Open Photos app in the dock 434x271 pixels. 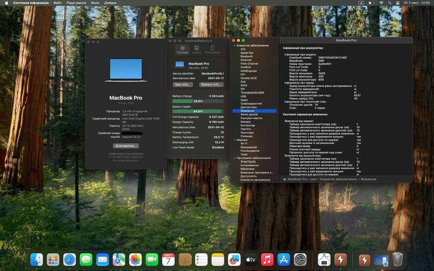(135, 260)
